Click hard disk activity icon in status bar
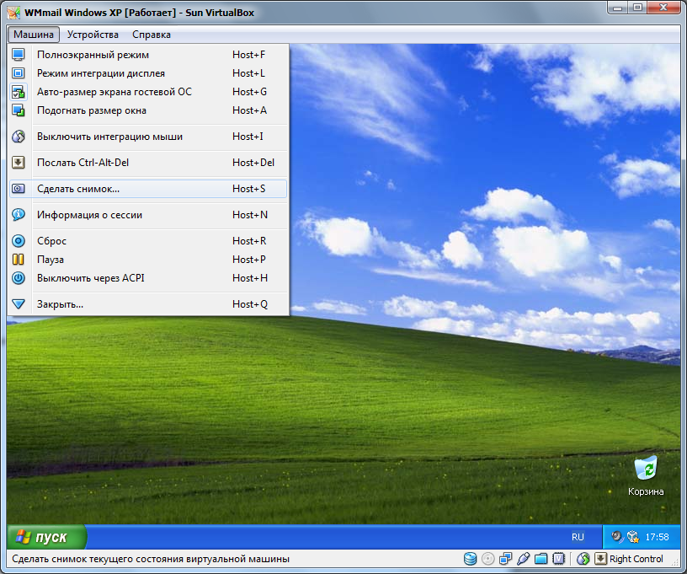687x574 pixels. [x=470, y=559]
